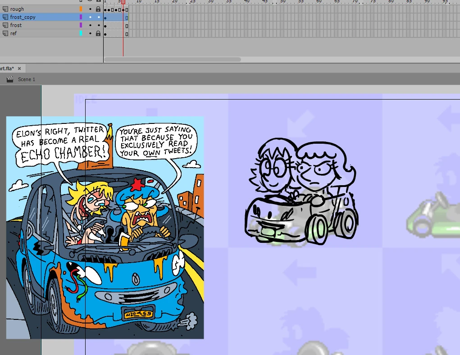Toggle cyan outline swatch of ref layer
Viewport: 460px width, 355px height.
81,33
